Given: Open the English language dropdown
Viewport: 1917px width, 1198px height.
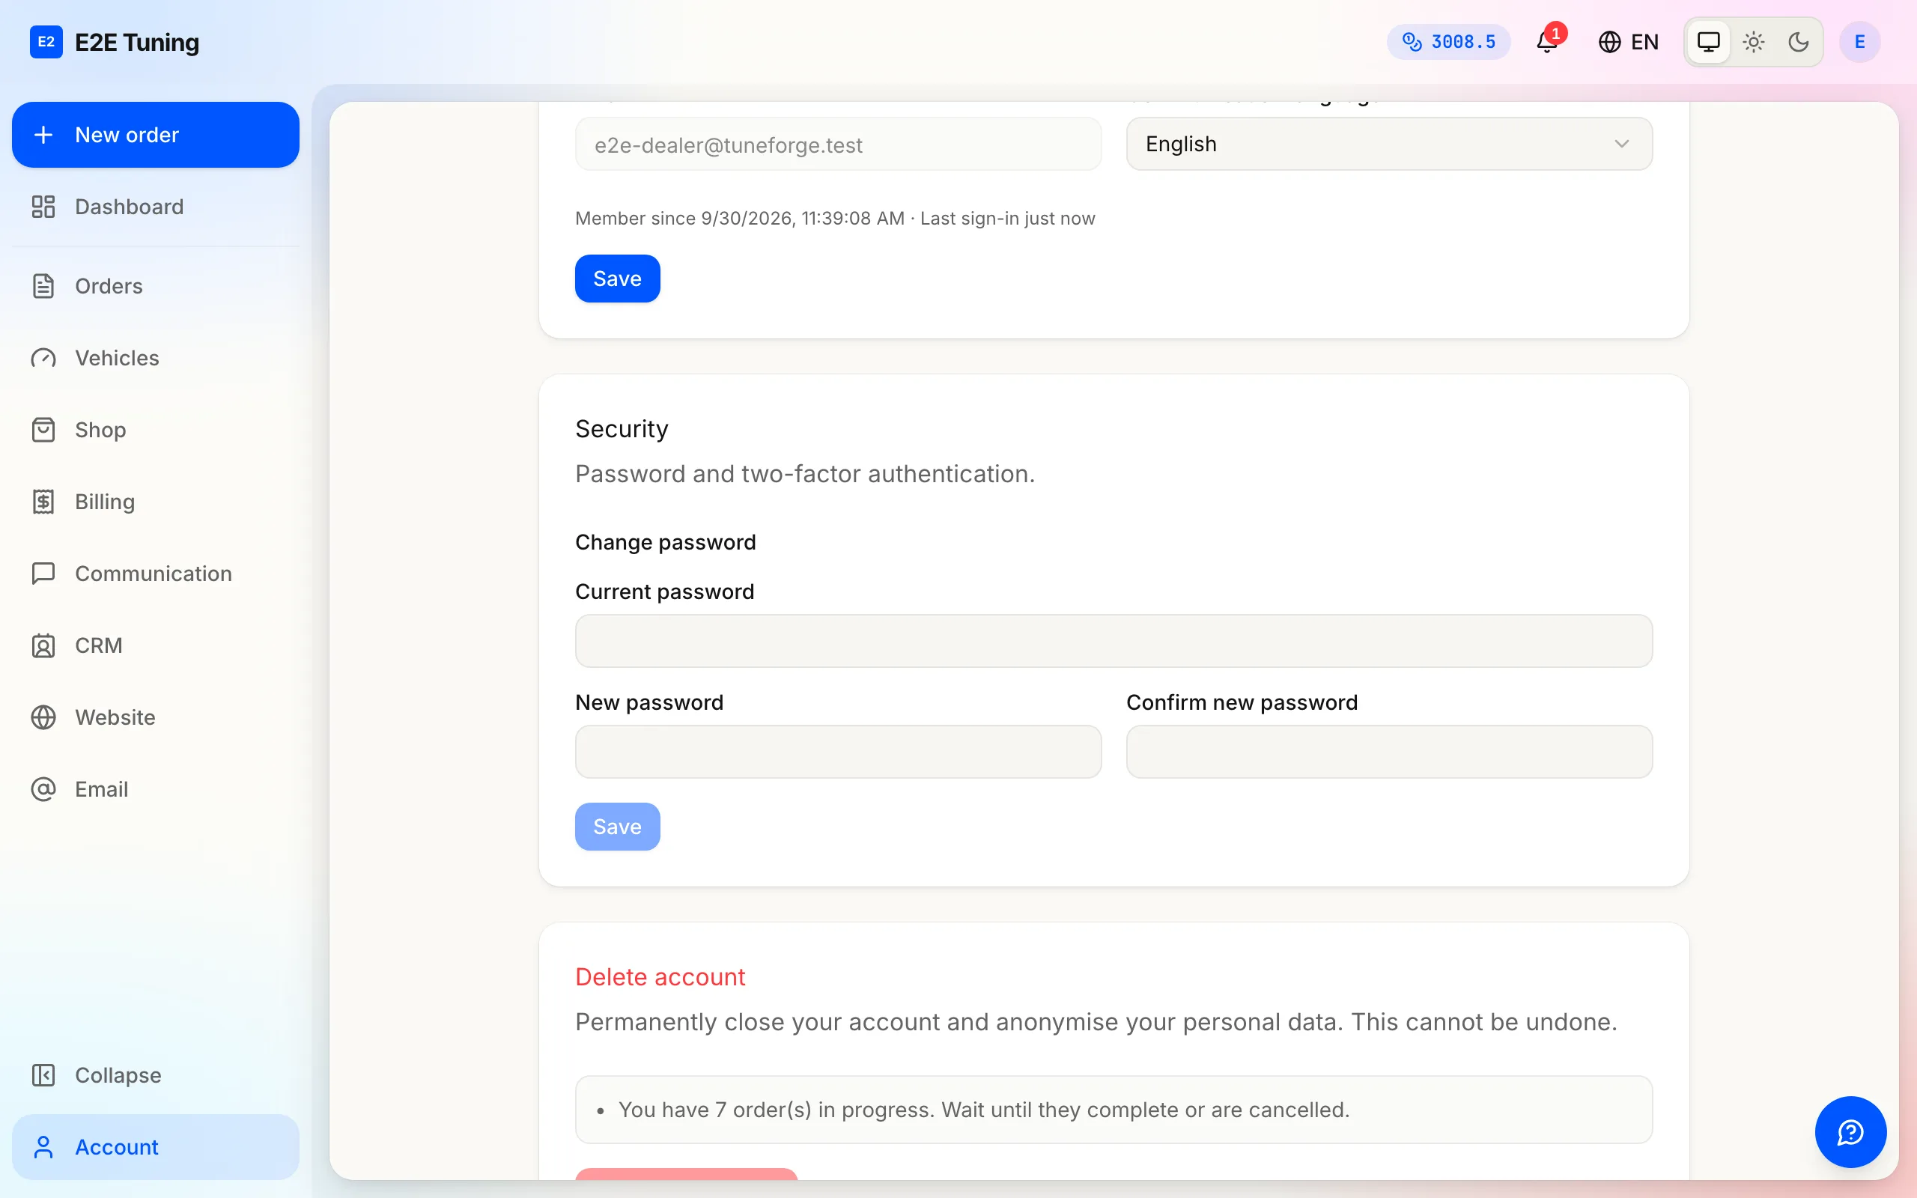Looking at the screenshot, I should 1389,145.
